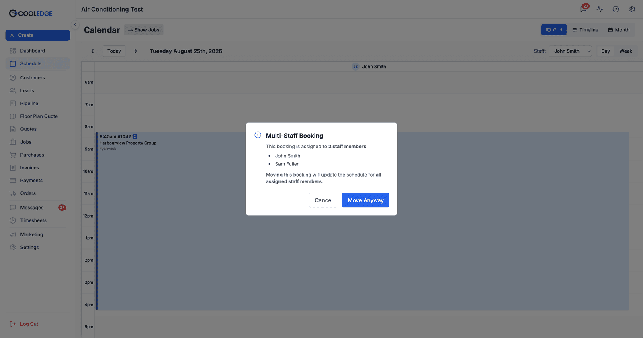Open Dashboard from the sidebar
Screen dimensions: 643x338
click(x=38, y=51)
